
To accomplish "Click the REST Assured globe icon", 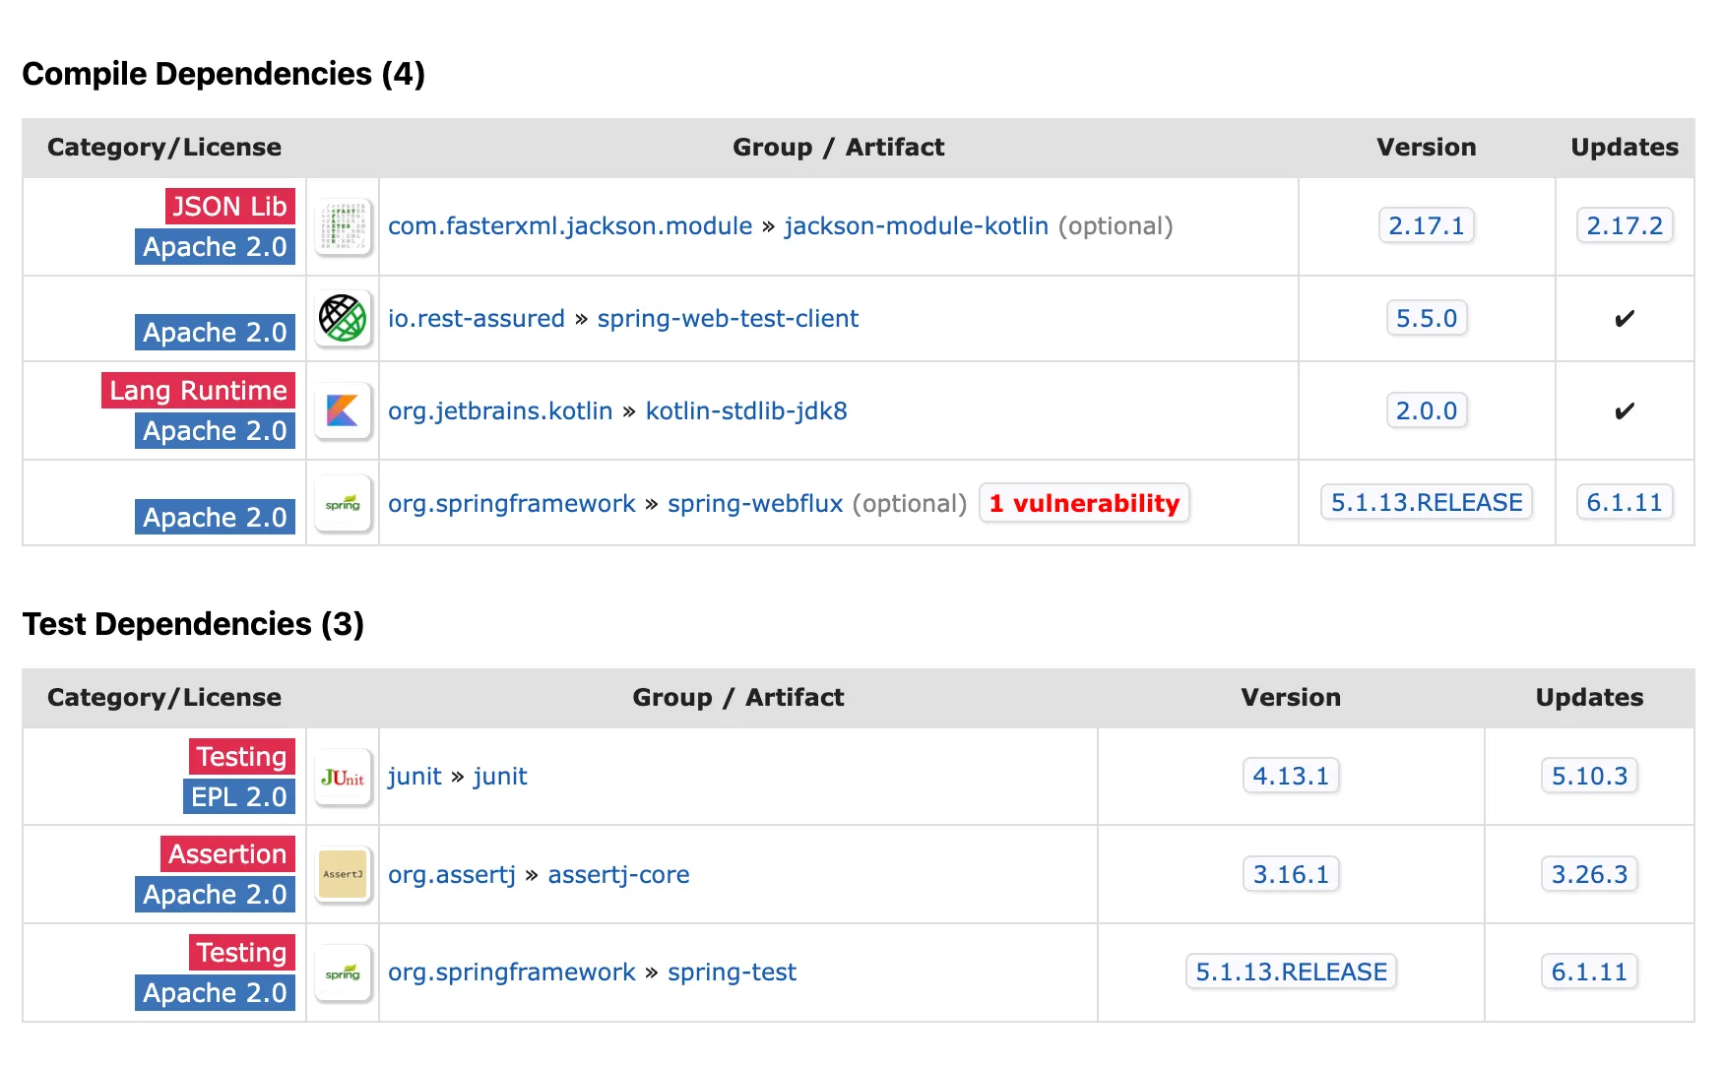I will coord(343,318).
